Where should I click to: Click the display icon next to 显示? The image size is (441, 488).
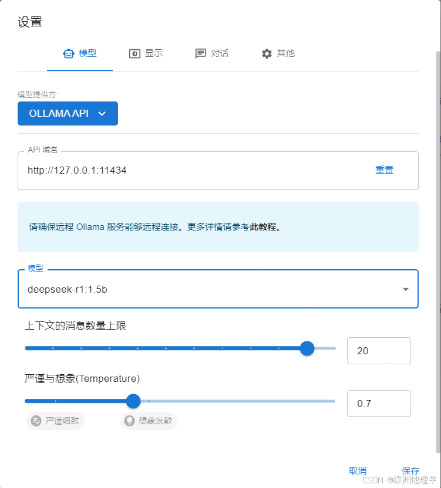point(134,53)
